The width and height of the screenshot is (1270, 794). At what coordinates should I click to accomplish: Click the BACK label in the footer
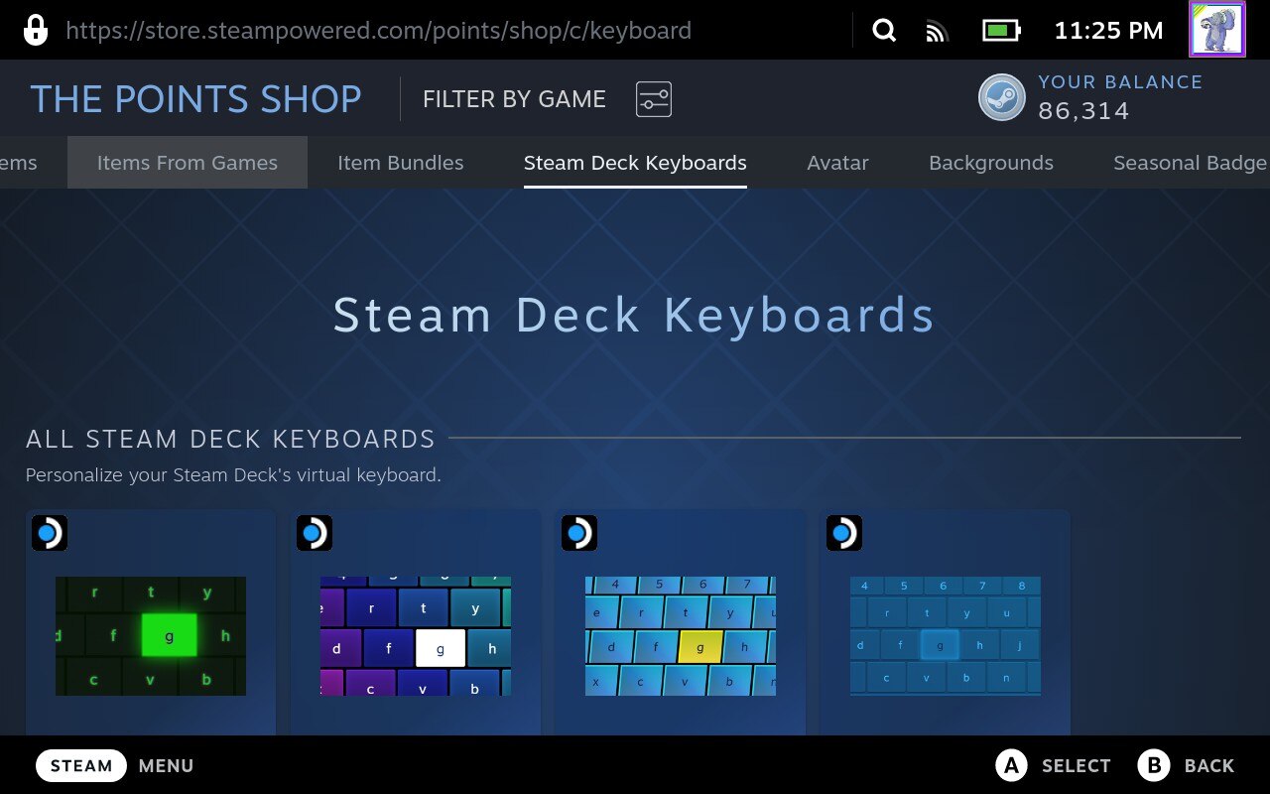tap(1209, 765)
